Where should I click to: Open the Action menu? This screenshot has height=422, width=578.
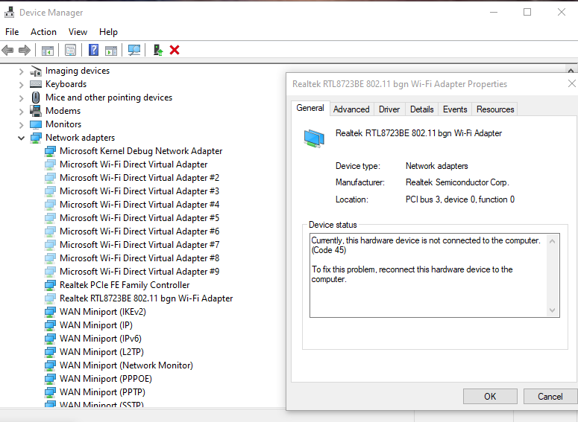43,32
